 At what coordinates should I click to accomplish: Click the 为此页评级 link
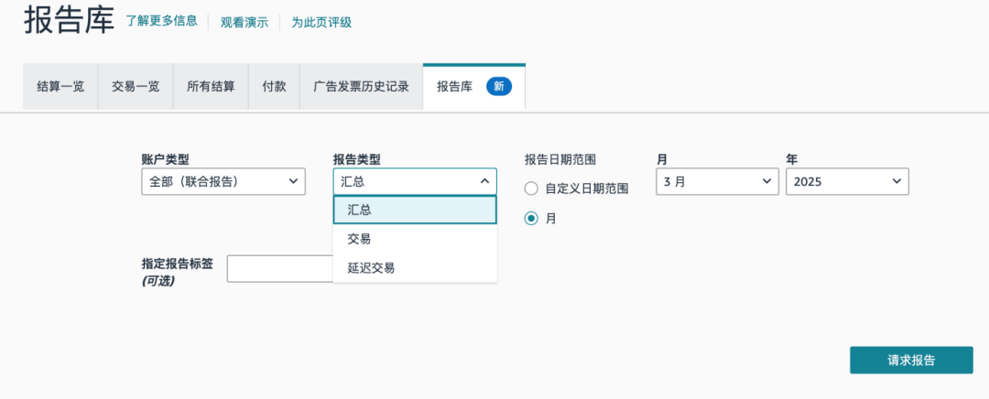click(x=321, y=22)
